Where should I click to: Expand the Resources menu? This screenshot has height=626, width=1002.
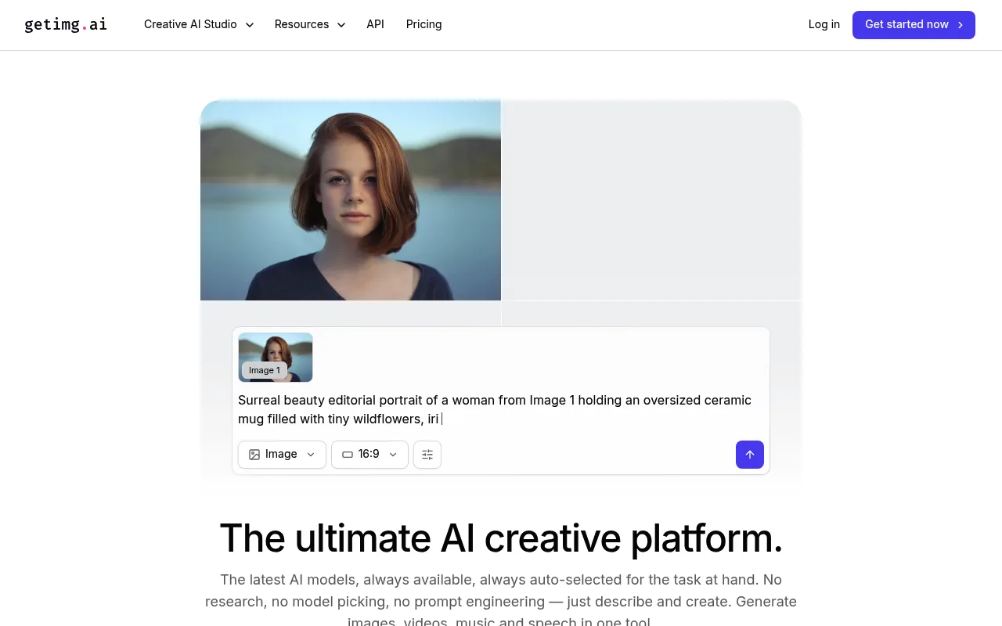click(310, 24)
